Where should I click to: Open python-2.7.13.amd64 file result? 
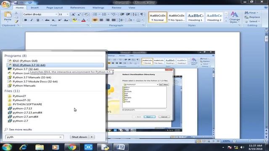(27, 112)
